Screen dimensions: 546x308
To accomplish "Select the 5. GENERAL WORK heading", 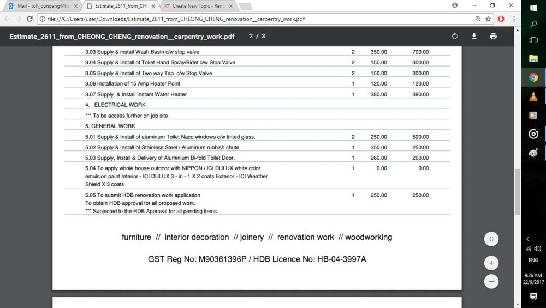I will coord(110,126).
